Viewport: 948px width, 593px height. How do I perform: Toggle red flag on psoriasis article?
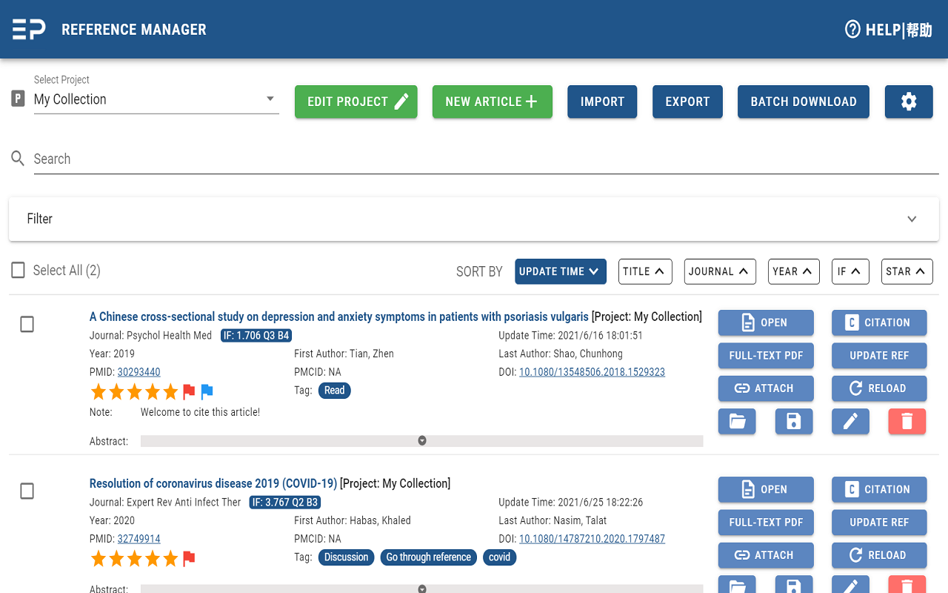[x=189, y=391]
